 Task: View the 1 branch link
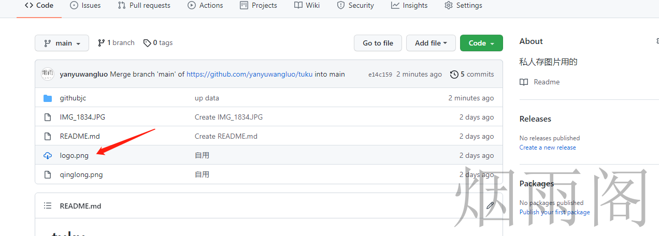click(x=116, y=42)
